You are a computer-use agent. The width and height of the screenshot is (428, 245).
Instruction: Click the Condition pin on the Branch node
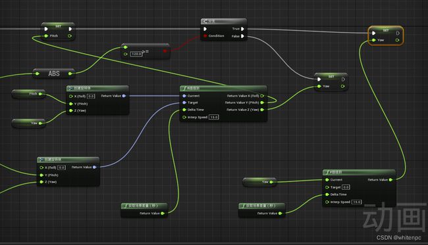(x=205, y=36)
